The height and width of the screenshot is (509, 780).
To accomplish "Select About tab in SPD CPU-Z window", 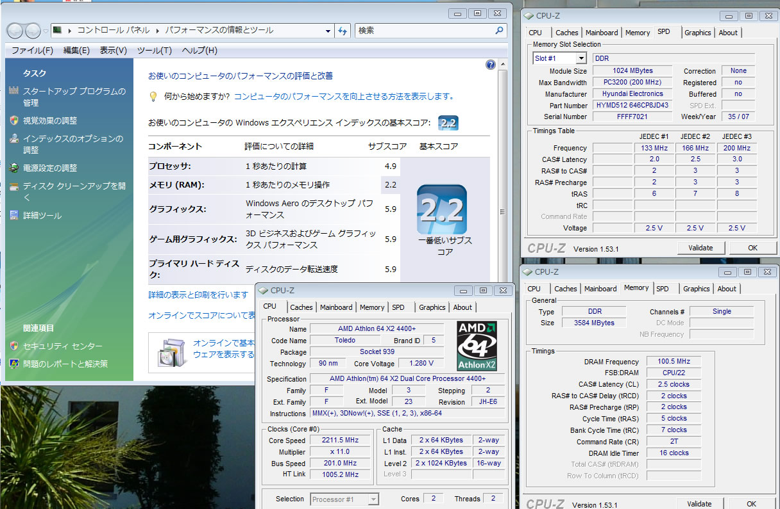I will 728,33.
